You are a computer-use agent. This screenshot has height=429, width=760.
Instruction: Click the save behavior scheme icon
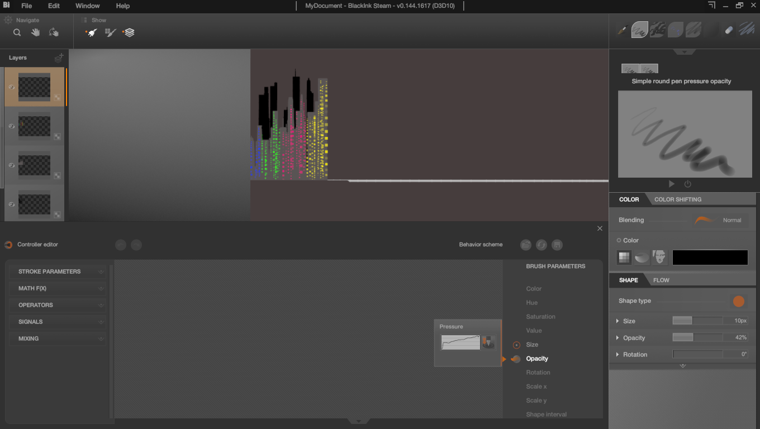[557, 245]
